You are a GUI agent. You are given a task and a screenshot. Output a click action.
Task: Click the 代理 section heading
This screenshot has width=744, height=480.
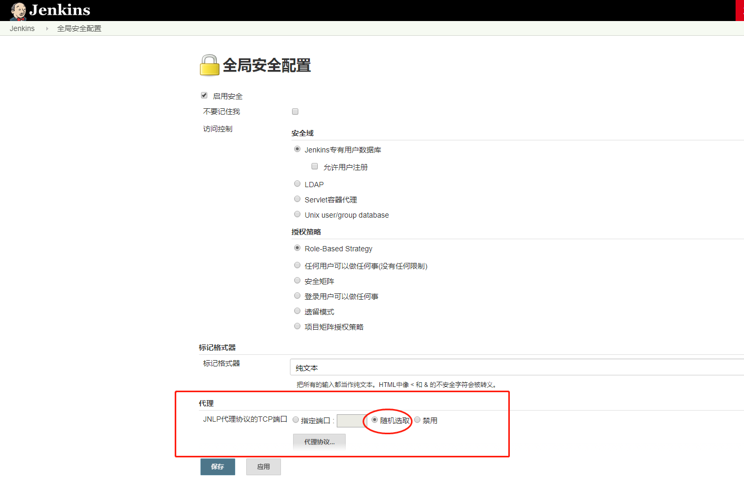(x=206, y=403)
